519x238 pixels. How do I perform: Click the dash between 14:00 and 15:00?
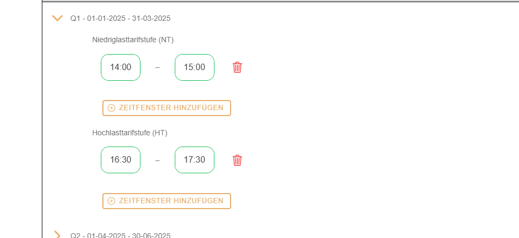(158, 68)
